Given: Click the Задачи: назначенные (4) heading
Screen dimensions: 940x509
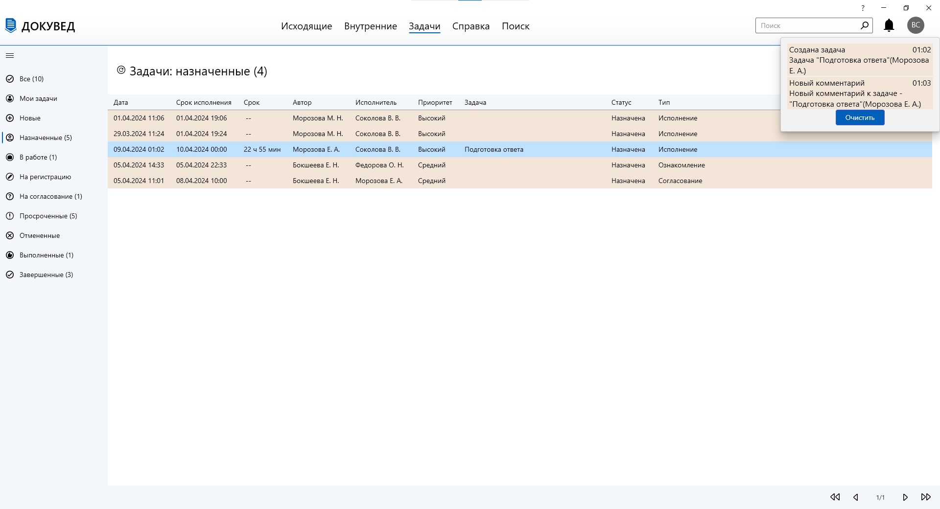Looking at the screenshot, I should pyautogui.click(x=198, y=71).
